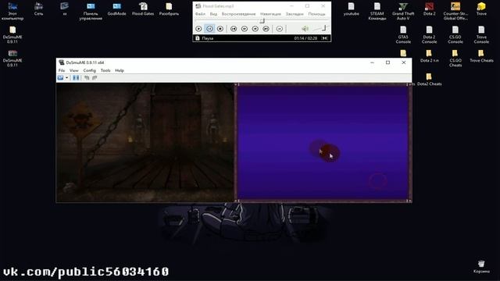Image resolution: width=500 pixels, height=281 pixels.
Task: Open Панель управления desktop icon
Action: click(91, 11)
